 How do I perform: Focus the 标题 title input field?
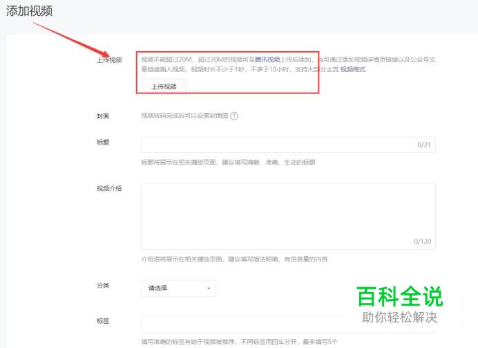288,145
